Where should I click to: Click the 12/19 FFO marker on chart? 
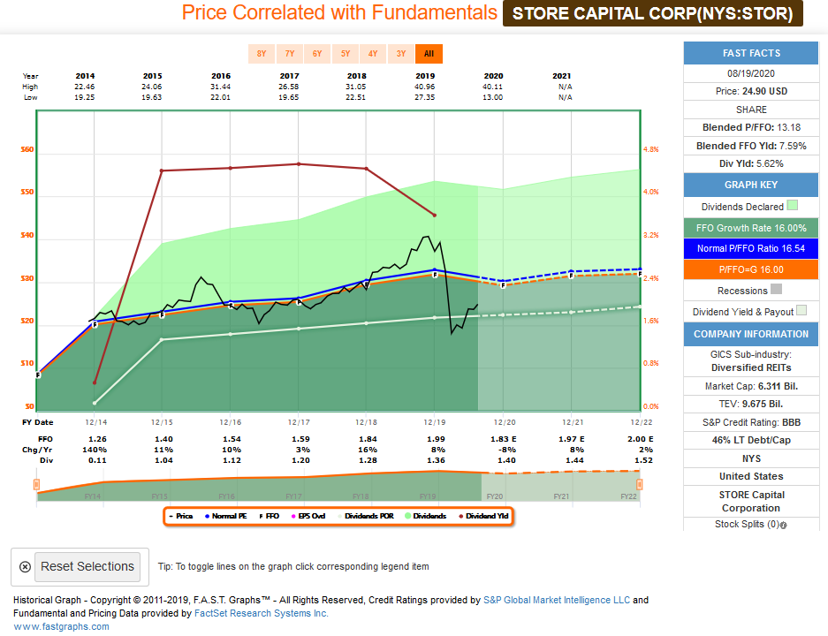tap(435, 275)
